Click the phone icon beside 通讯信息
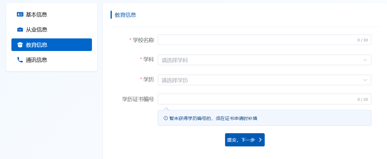Viewport: 387px width, 159px height. coord(20,60)
